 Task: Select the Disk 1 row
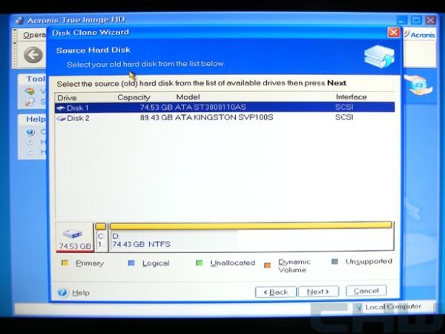pyautogui.click(x=225, y=108)
